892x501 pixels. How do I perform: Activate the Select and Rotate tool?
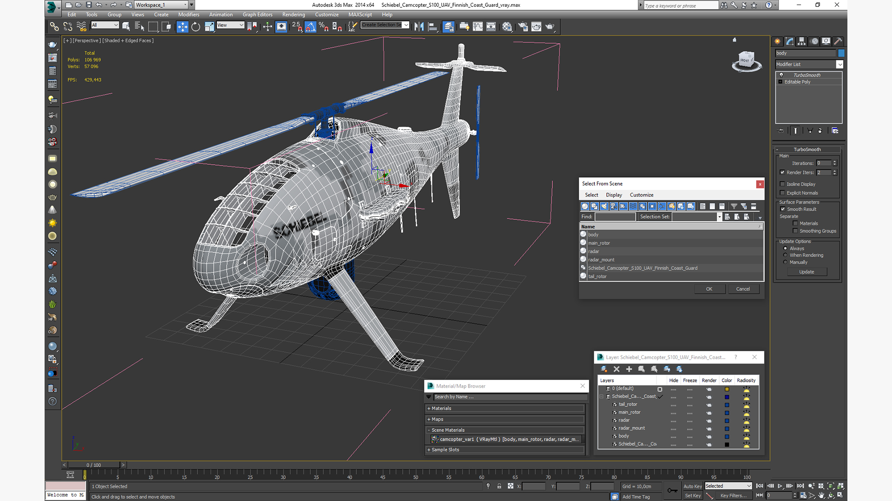pyautogui.click(x=196, y=26)
